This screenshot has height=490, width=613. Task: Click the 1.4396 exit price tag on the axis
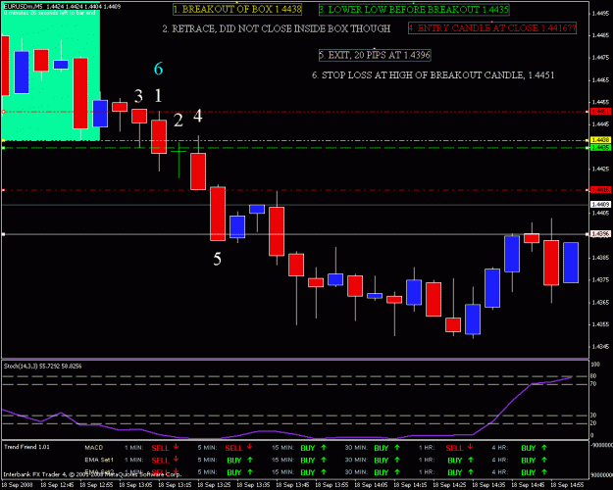(x=600, y=234)
